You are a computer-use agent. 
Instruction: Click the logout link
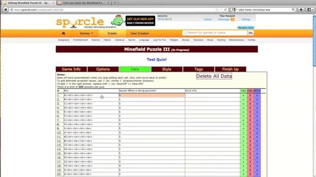(167, 19)
